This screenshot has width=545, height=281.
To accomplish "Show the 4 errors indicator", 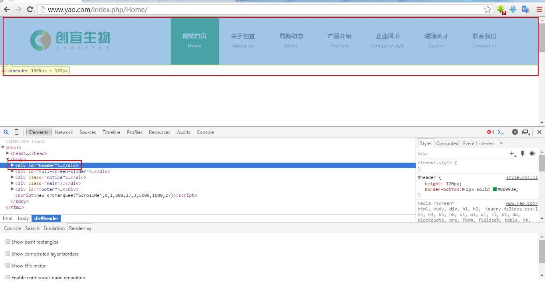I will [x=491, y=132].
